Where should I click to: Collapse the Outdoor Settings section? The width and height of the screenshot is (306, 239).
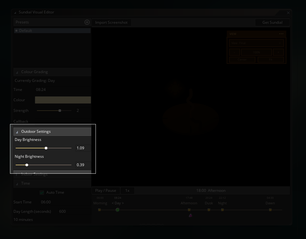click(52, 132)
